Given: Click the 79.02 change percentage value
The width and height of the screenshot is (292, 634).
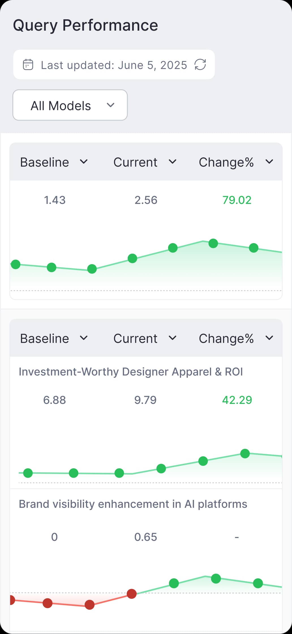Looking at the screenshot, I should click(x=237, y=200).
